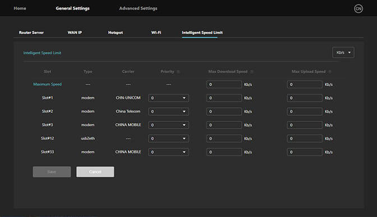Switch to the Wi-Fi tab
This screenshot has height=217, width=377.
point(156,32)
